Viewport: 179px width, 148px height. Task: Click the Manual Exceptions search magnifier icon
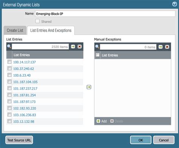tap(97, 47)
